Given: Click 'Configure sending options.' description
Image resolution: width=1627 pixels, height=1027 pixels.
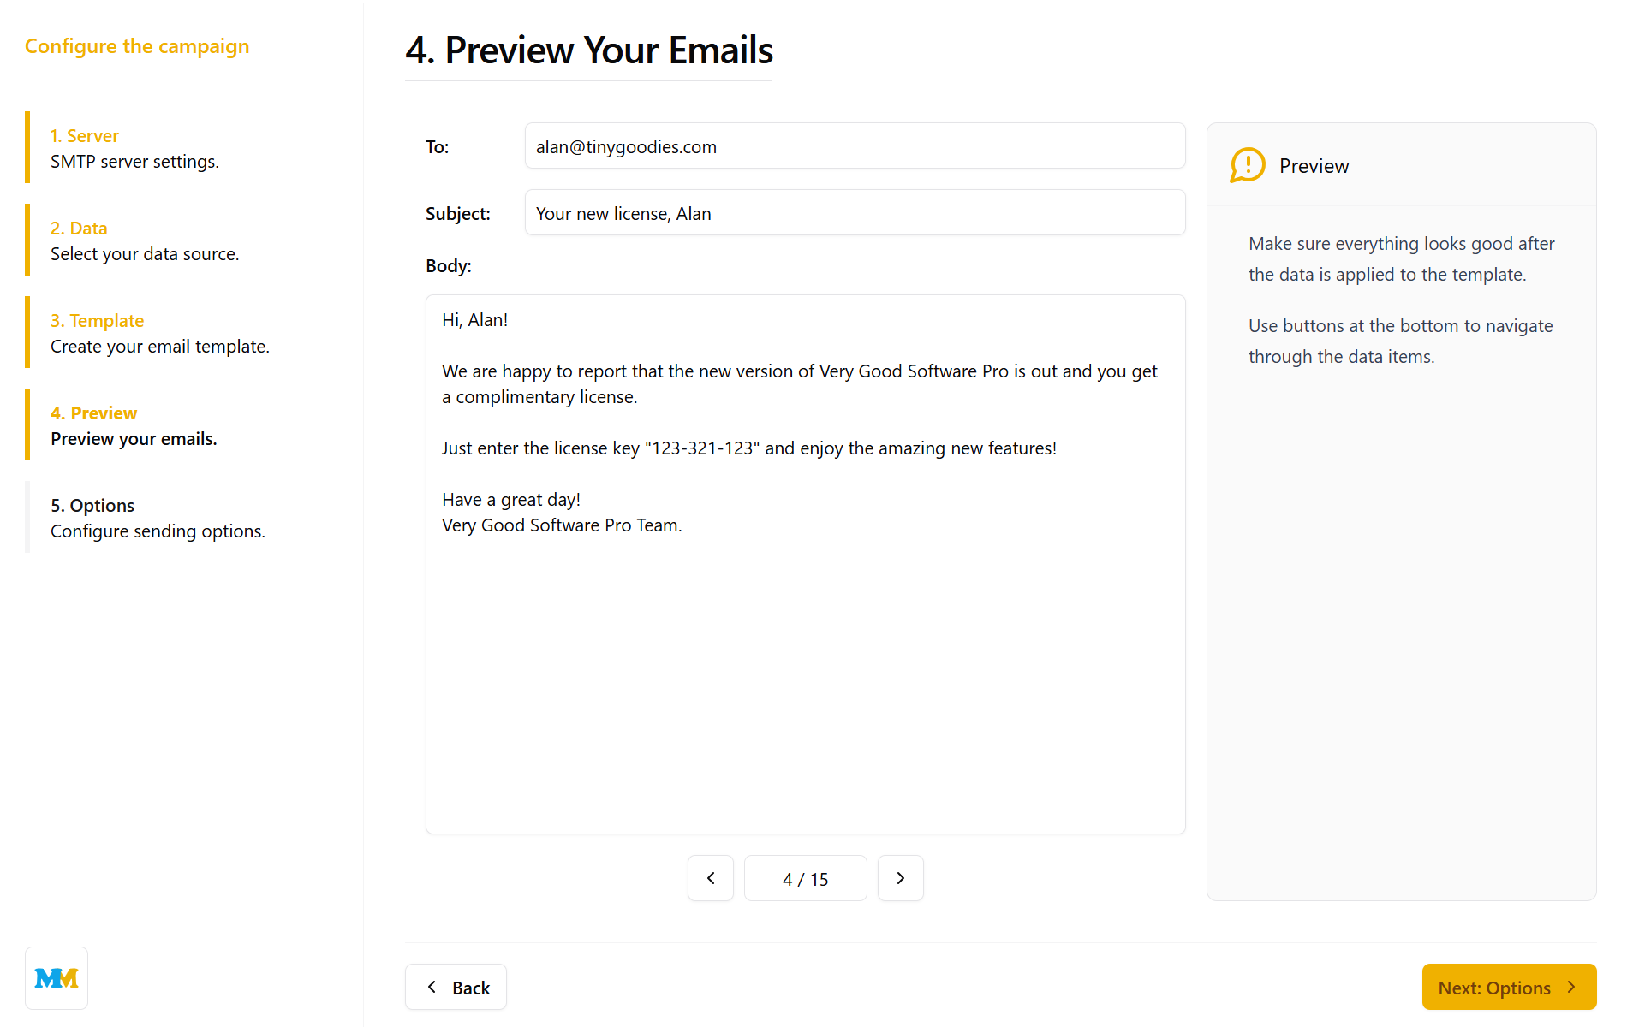Looking at the screenshot, I should pyautogui.click(x=158, y=531).
